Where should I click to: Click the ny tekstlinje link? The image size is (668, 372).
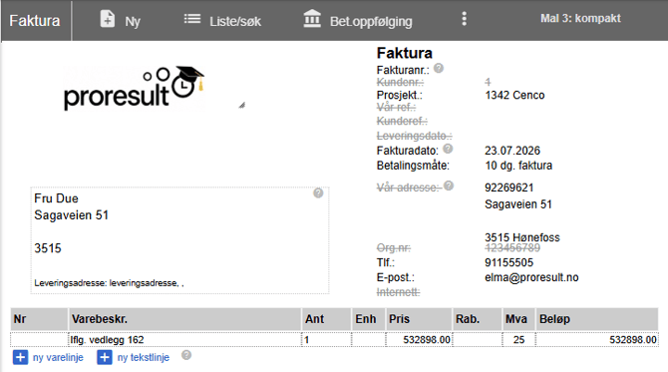click(x=144, y=357)
